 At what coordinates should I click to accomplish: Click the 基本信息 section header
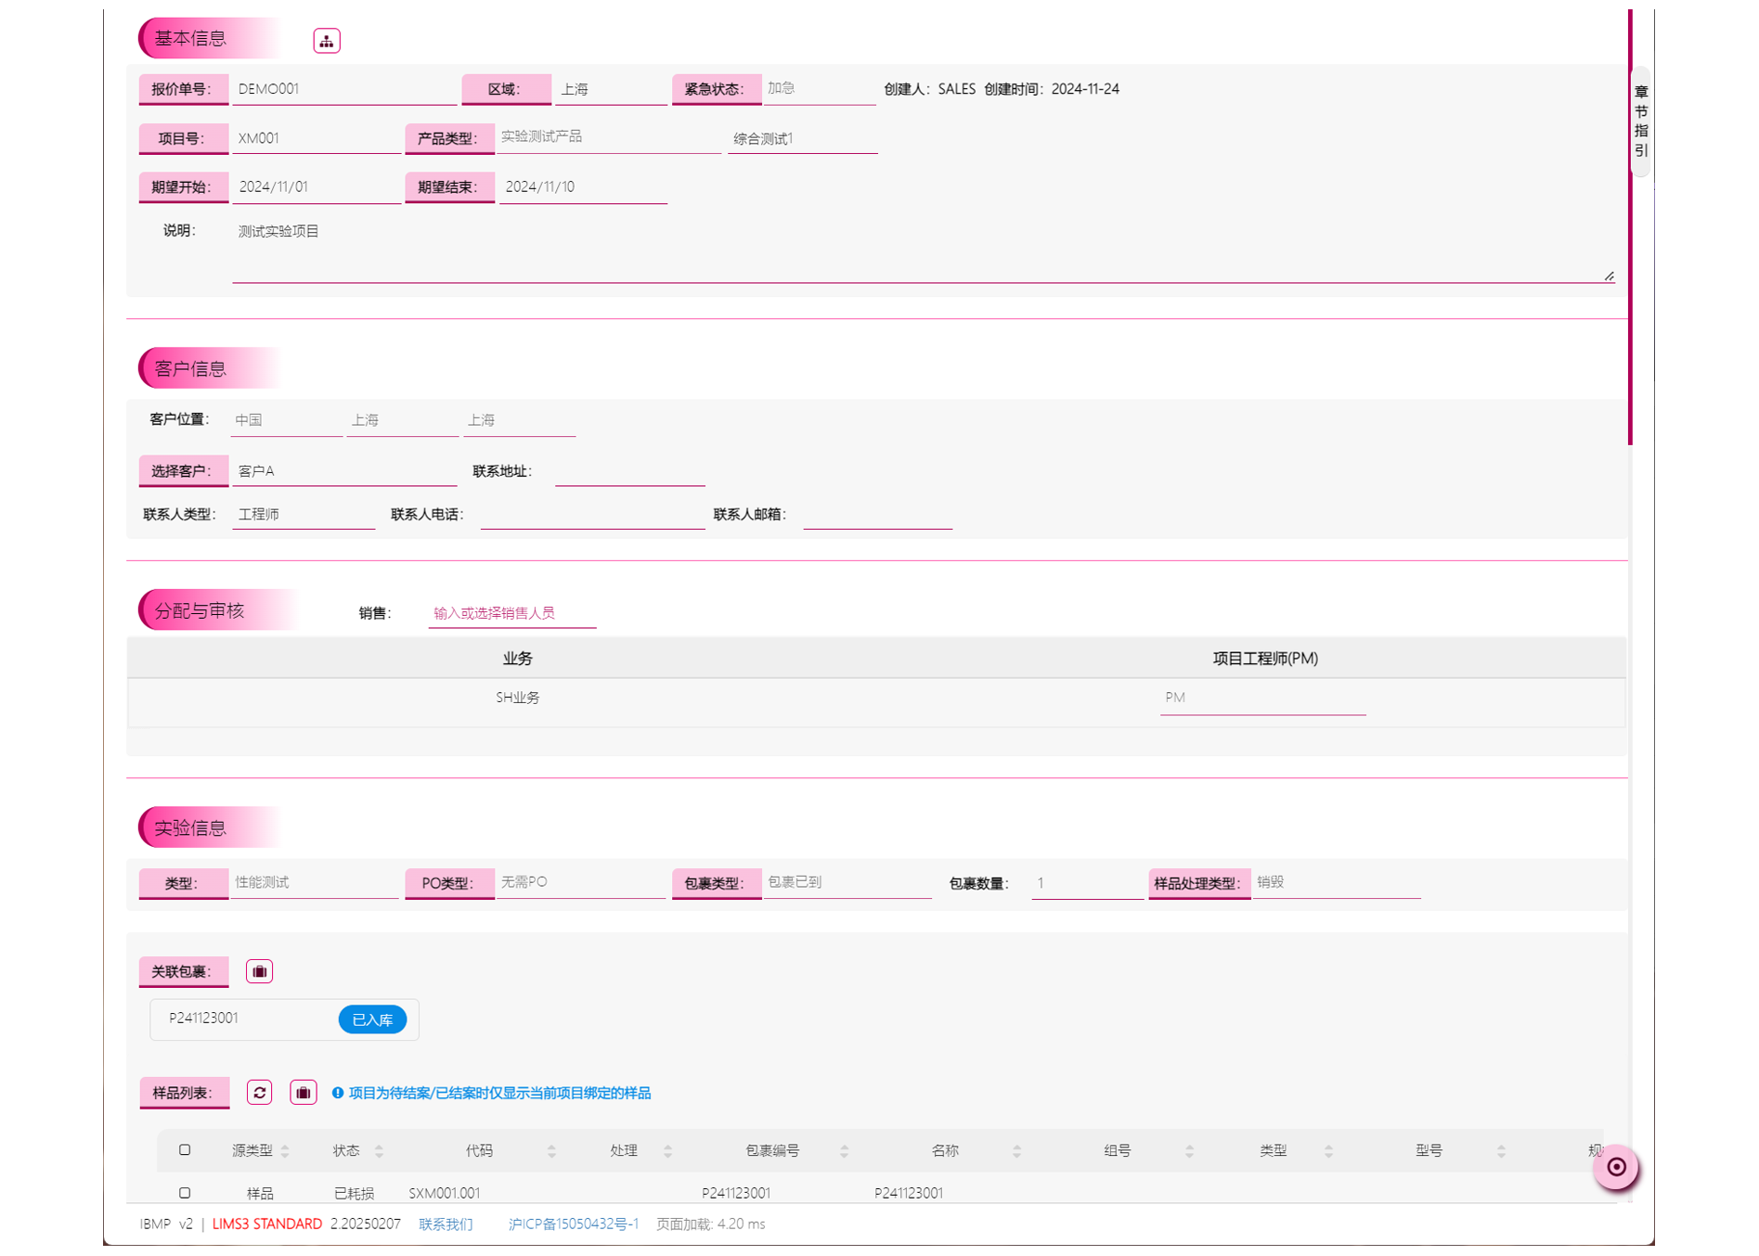pos(191,39)
